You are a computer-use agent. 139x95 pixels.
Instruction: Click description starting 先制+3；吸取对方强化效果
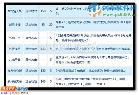[x=94, y=25]
